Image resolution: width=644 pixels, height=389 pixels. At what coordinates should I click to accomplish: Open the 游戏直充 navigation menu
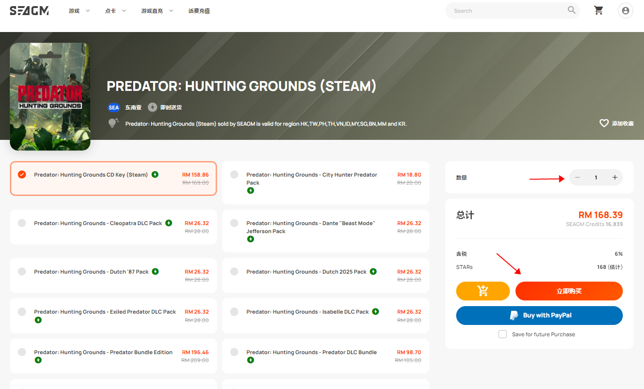click(x=152, y=11)
